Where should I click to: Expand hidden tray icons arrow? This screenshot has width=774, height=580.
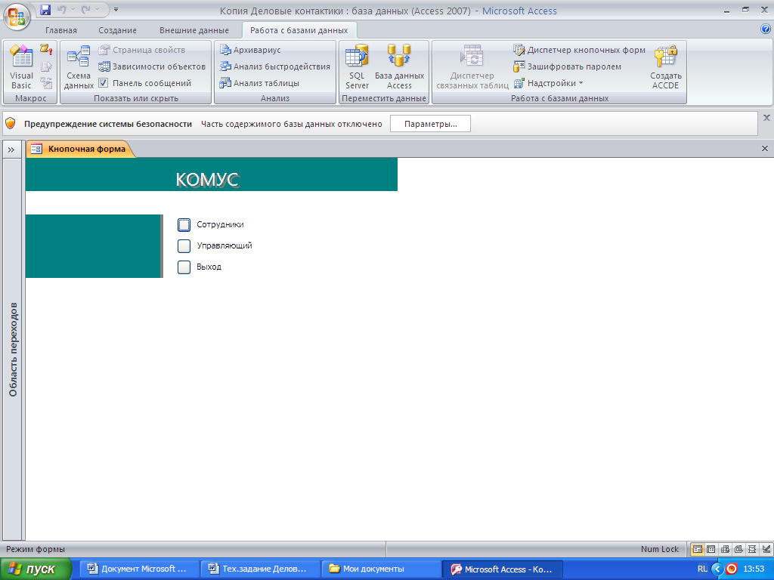pyautogui.click(x=717, y=569)
